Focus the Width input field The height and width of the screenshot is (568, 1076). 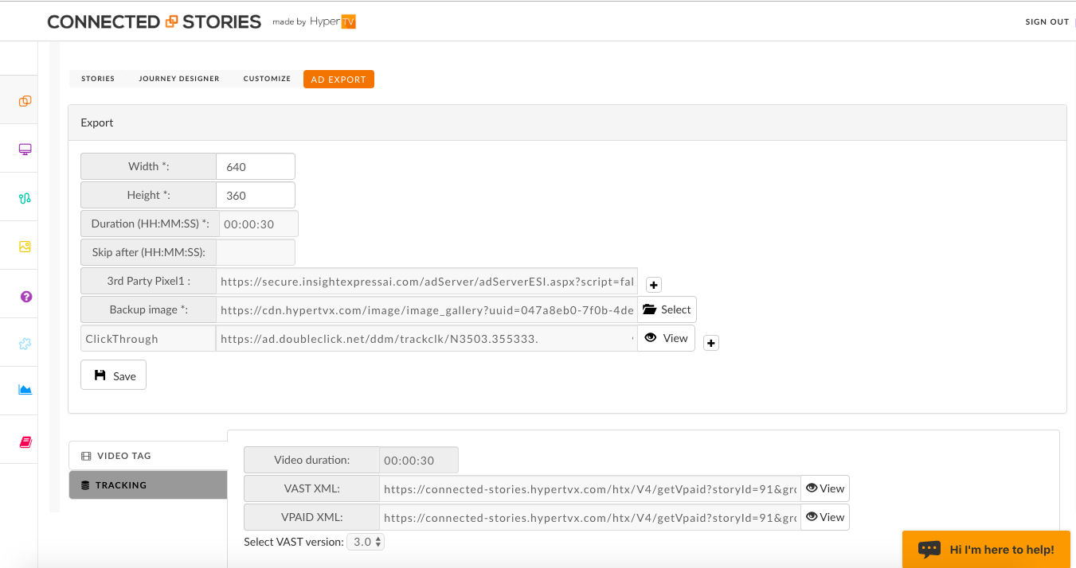pos(256,166)
